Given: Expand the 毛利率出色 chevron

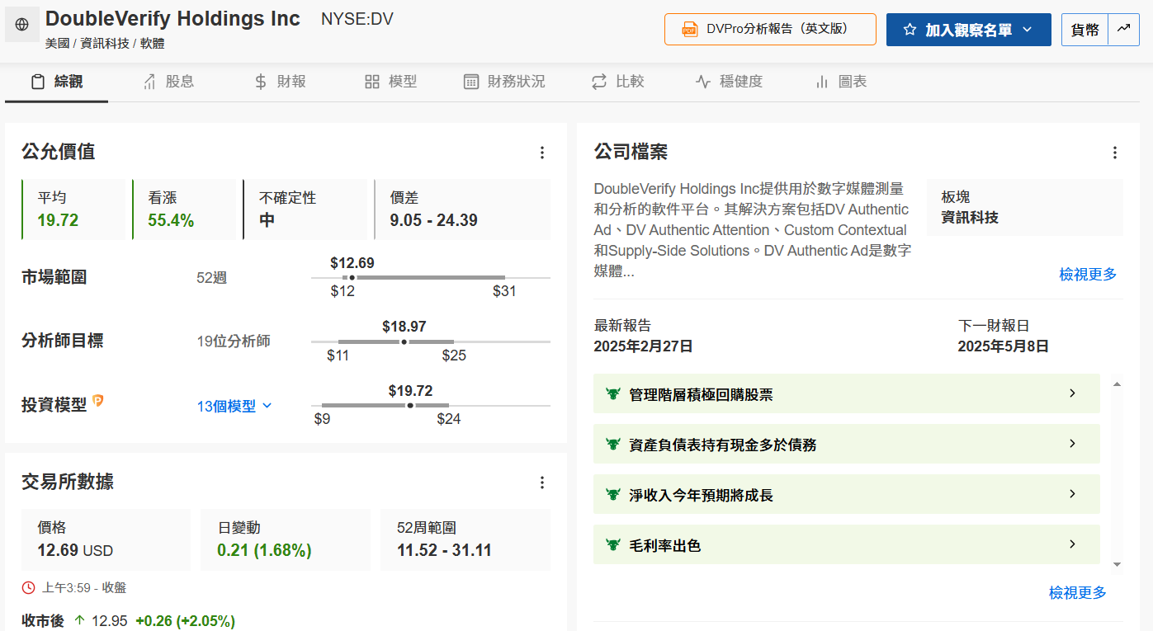Looking at the screenshot, I should 1073,544.
